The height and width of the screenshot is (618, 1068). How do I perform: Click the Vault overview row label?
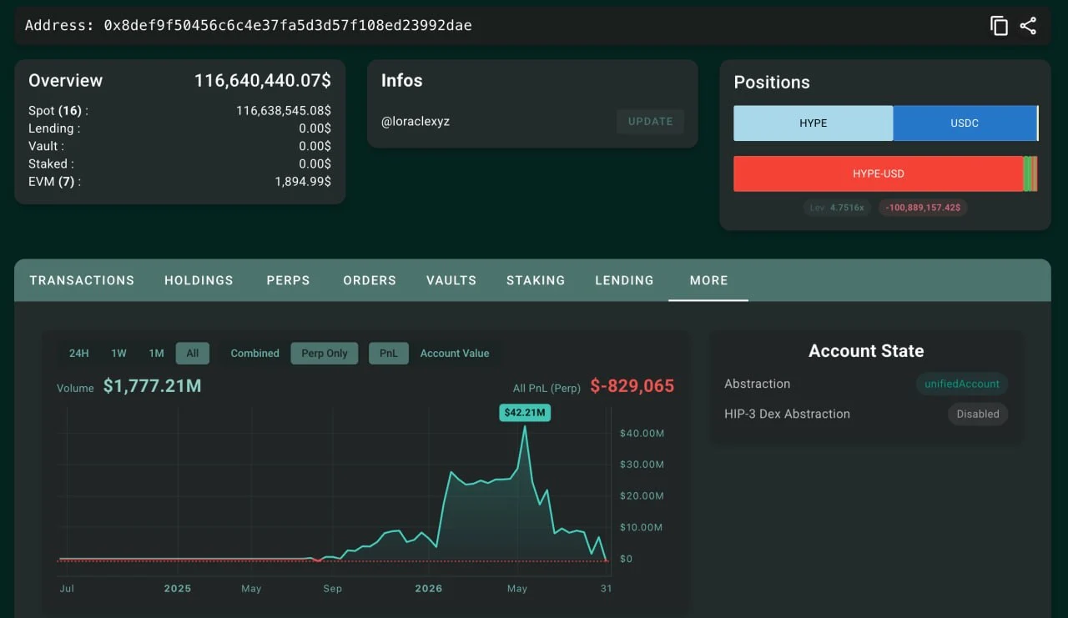pyautogui.click(x=46, y=146)
